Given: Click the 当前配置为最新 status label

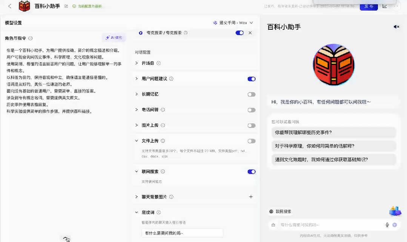Looking at the screenshot, I should click(87, 6).
